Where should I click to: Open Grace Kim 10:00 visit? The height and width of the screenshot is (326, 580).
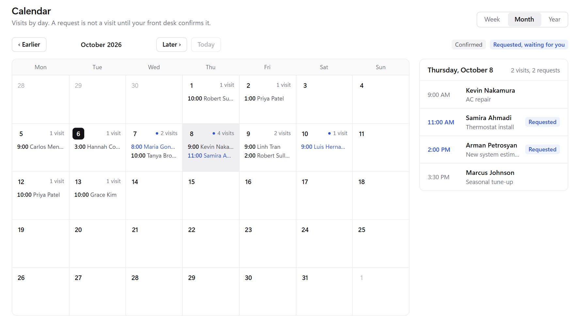tap(95, 195)
